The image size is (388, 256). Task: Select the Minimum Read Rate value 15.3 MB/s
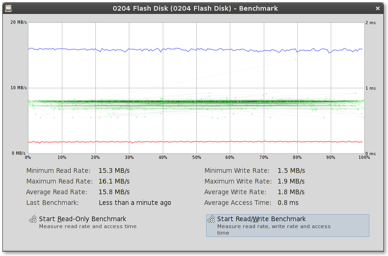pos(114,171)
